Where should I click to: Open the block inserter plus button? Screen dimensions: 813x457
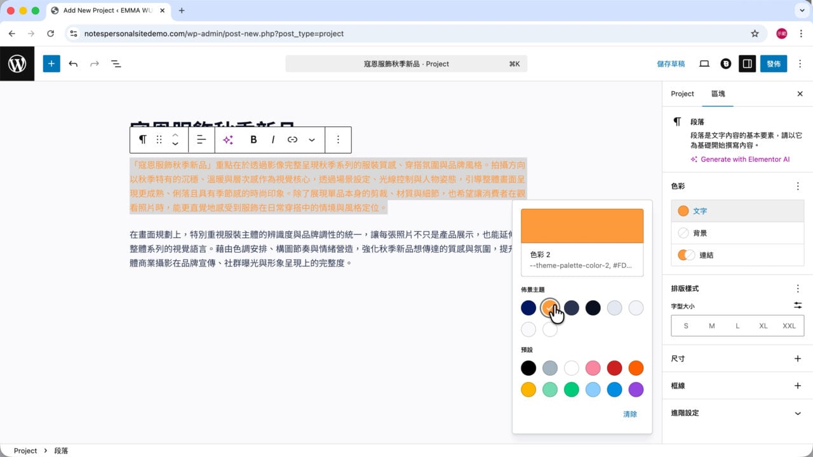pos(51,63)
